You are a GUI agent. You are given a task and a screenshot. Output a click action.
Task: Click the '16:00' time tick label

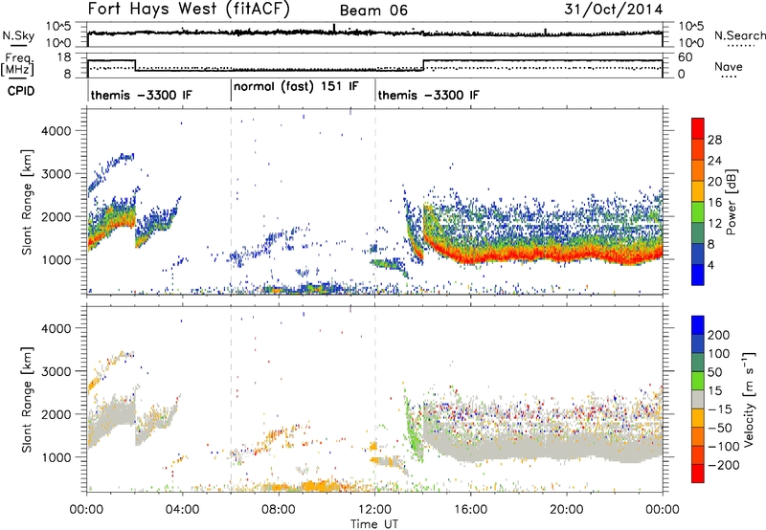tap(470, 510)
